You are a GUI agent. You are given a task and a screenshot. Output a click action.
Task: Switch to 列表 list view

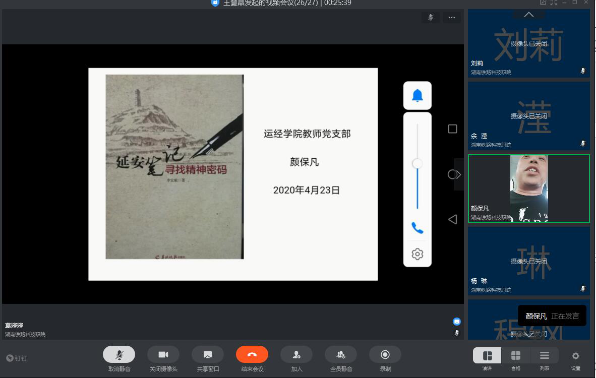544,356
